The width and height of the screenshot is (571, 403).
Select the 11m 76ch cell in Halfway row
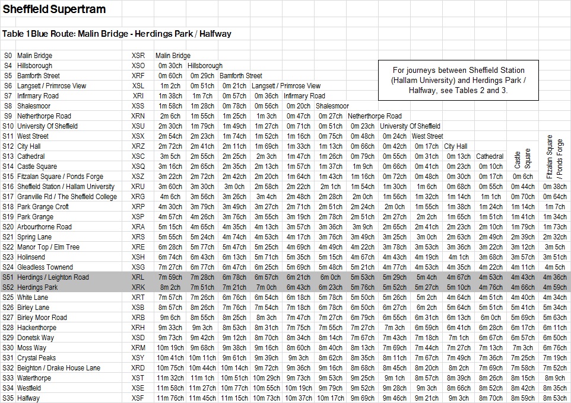170,398
